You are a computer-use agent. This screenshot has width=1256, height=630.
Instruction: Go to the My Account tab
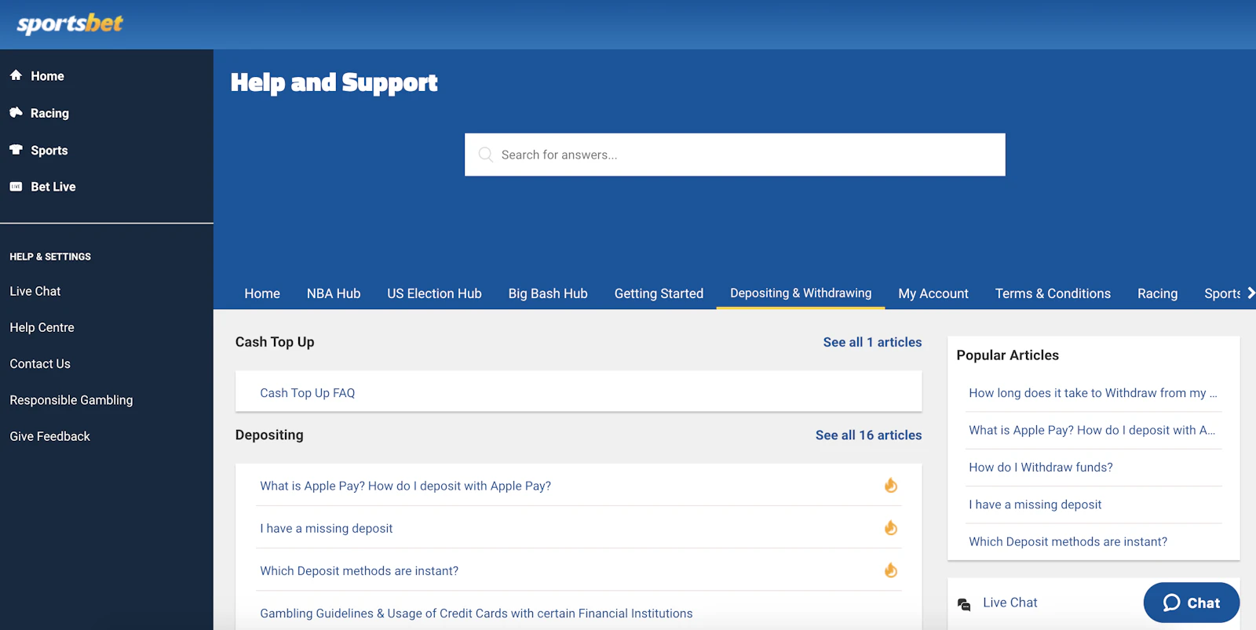(933, 293)
